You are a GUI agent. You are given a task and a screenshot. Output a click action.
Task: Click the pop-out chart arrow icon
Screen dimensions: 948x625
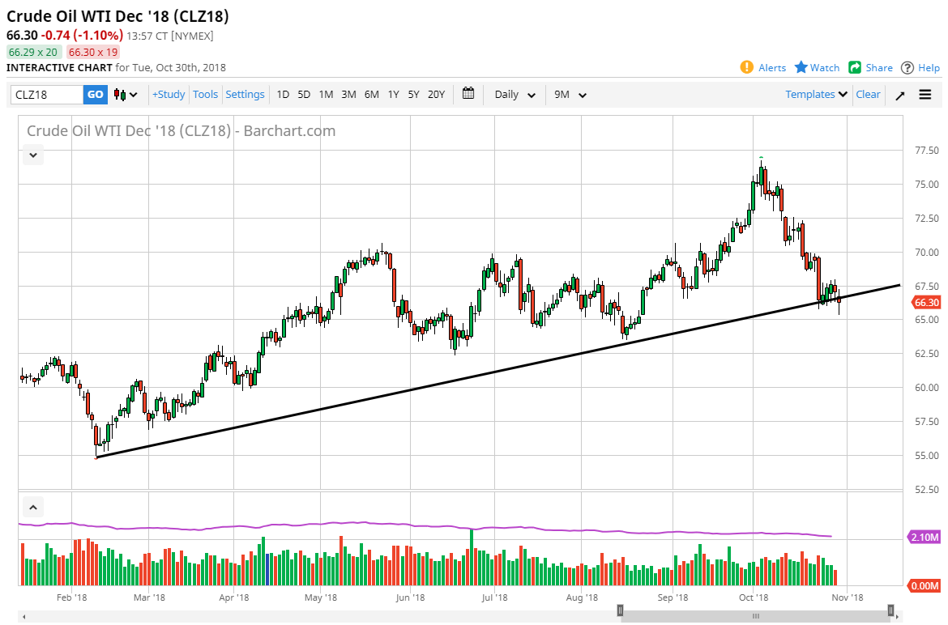point(899,95)
